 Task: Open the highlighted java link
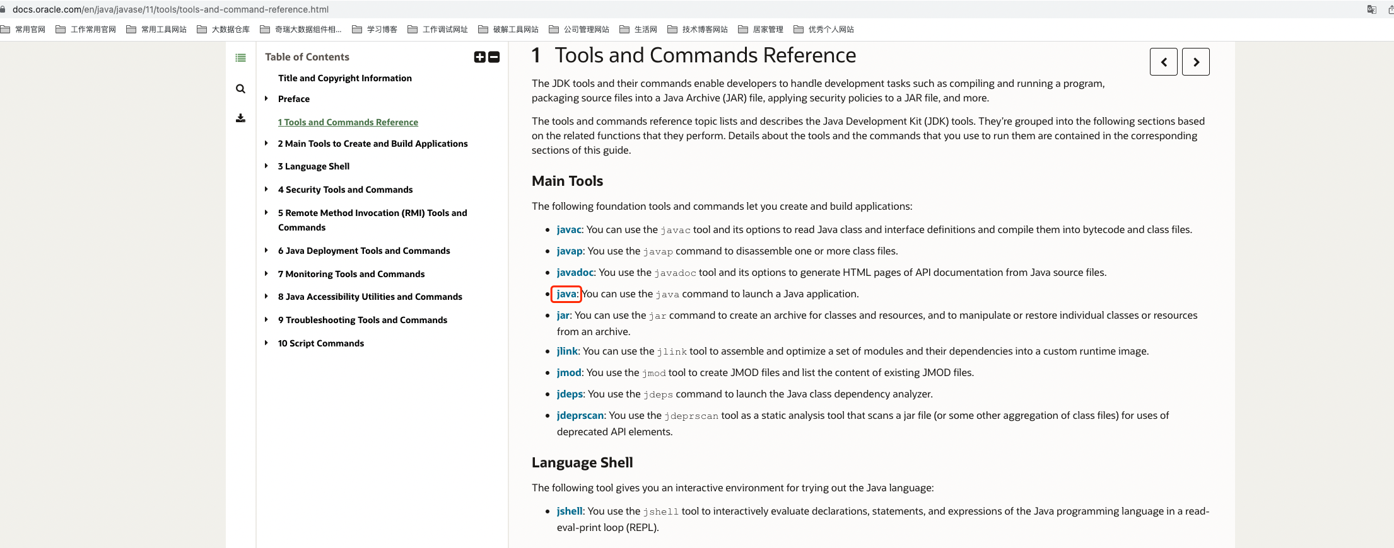coord(566,294)
